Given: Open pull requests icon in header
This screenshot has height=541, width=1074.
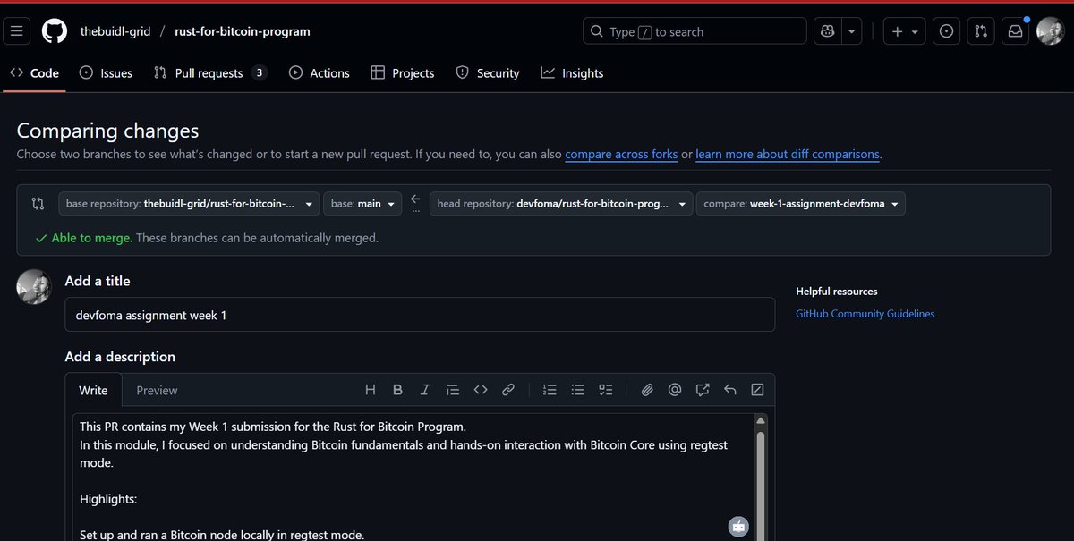Looking at the screenshot, I should click(981, 31).
